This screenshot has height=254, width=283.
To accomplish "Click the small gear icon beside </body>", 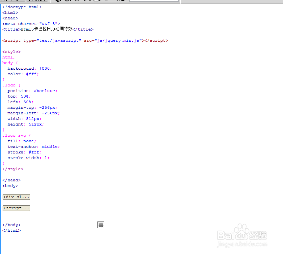I will click(101, 225).
